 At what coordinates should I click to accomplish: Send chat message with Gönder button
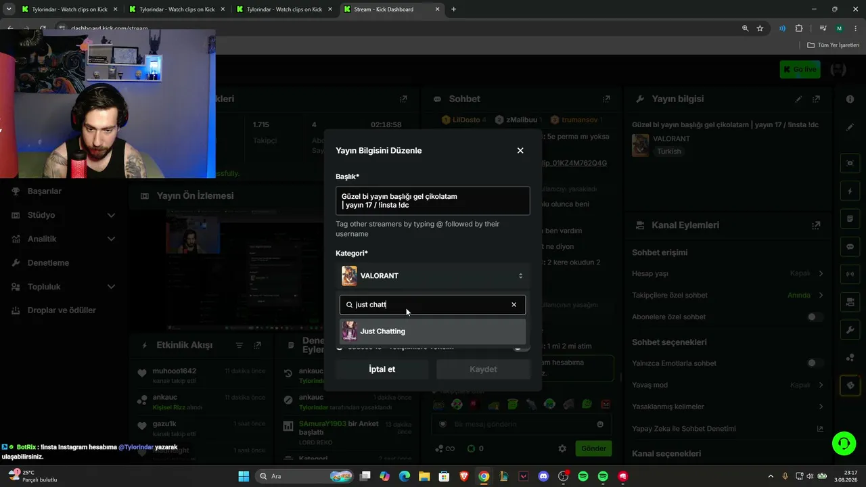click(x=593, y=448)
